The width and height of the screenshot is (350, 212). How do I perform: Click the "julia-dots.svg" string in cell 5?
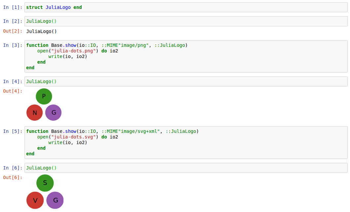tap(73, 137)
